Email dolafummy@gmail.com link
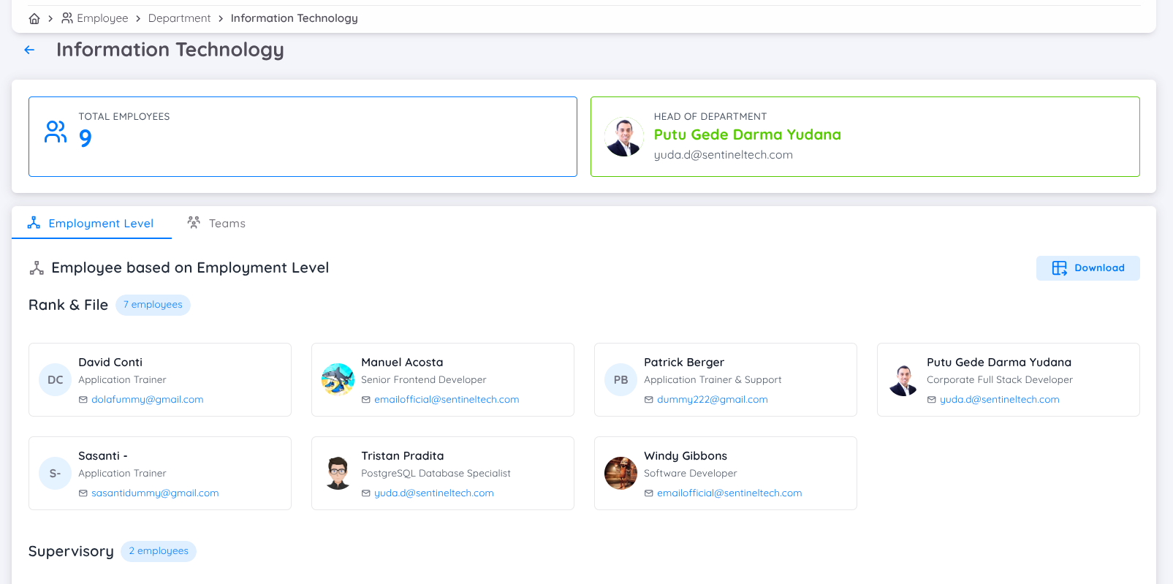Viewport: 1173px width, 584px height. point(148,400)
